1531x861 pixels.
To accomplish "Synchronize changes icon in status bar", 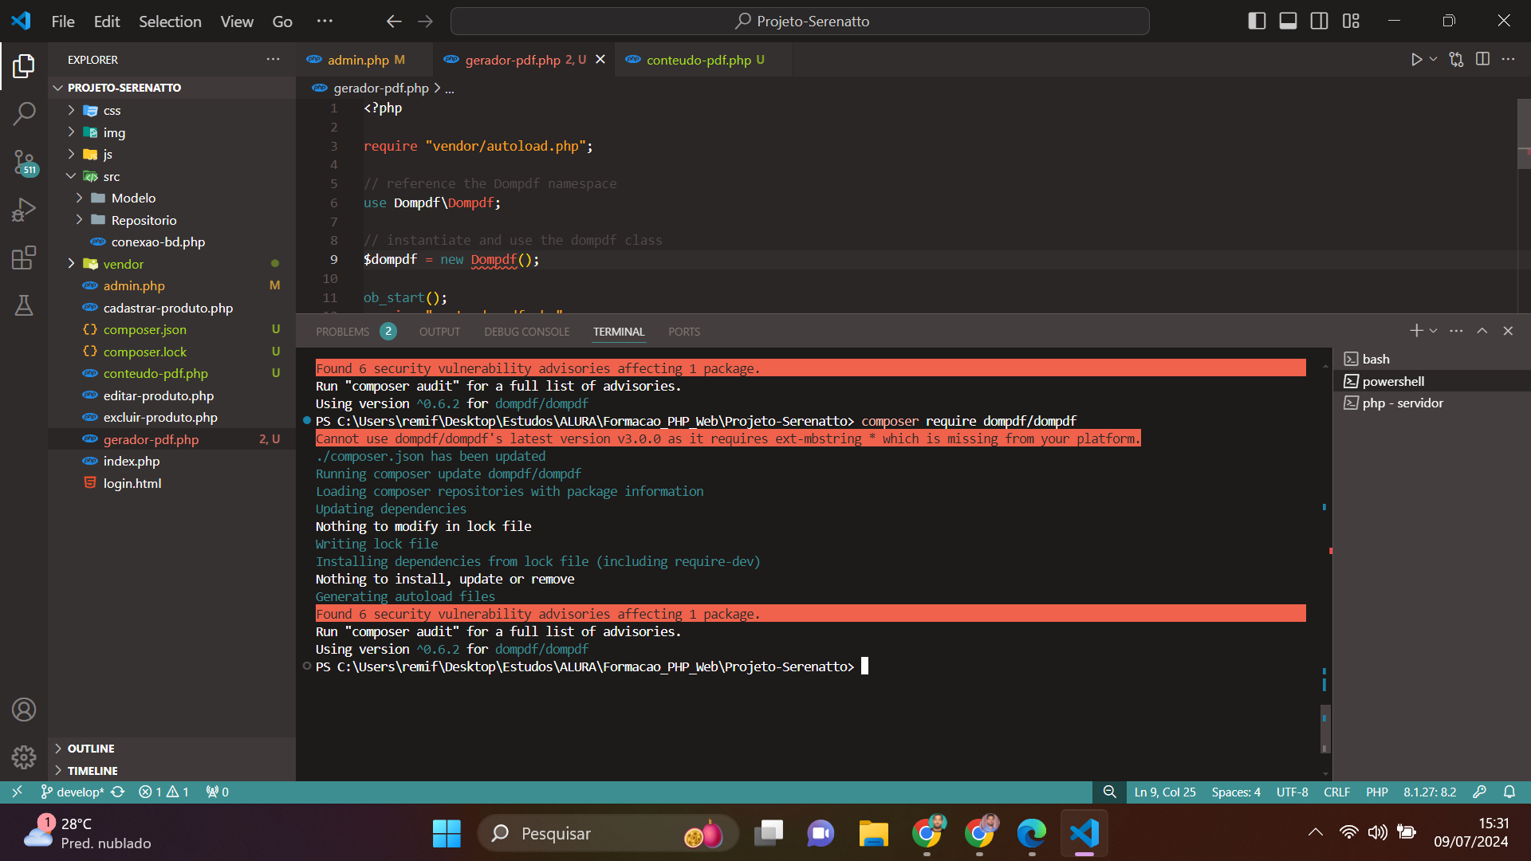I will (x=118, y=792).
